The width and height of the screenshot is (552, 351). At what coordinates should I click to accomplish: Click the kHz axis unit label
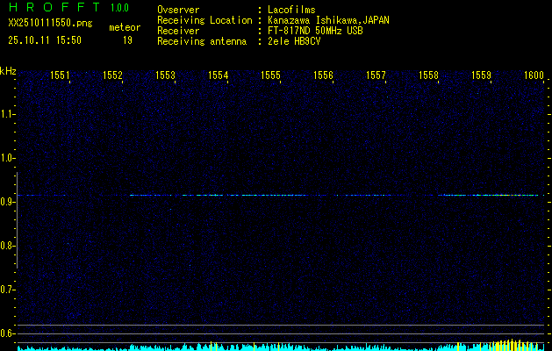(8, 70)
